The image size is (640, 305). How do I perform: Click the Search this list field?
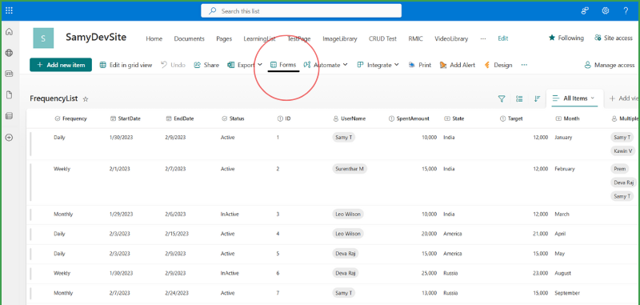[302, 11]
